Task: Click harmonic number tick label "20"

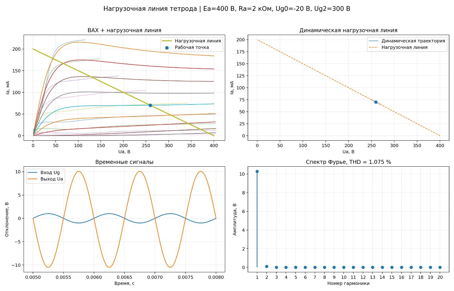Action: pyautogui.click(x=440, y=277)
